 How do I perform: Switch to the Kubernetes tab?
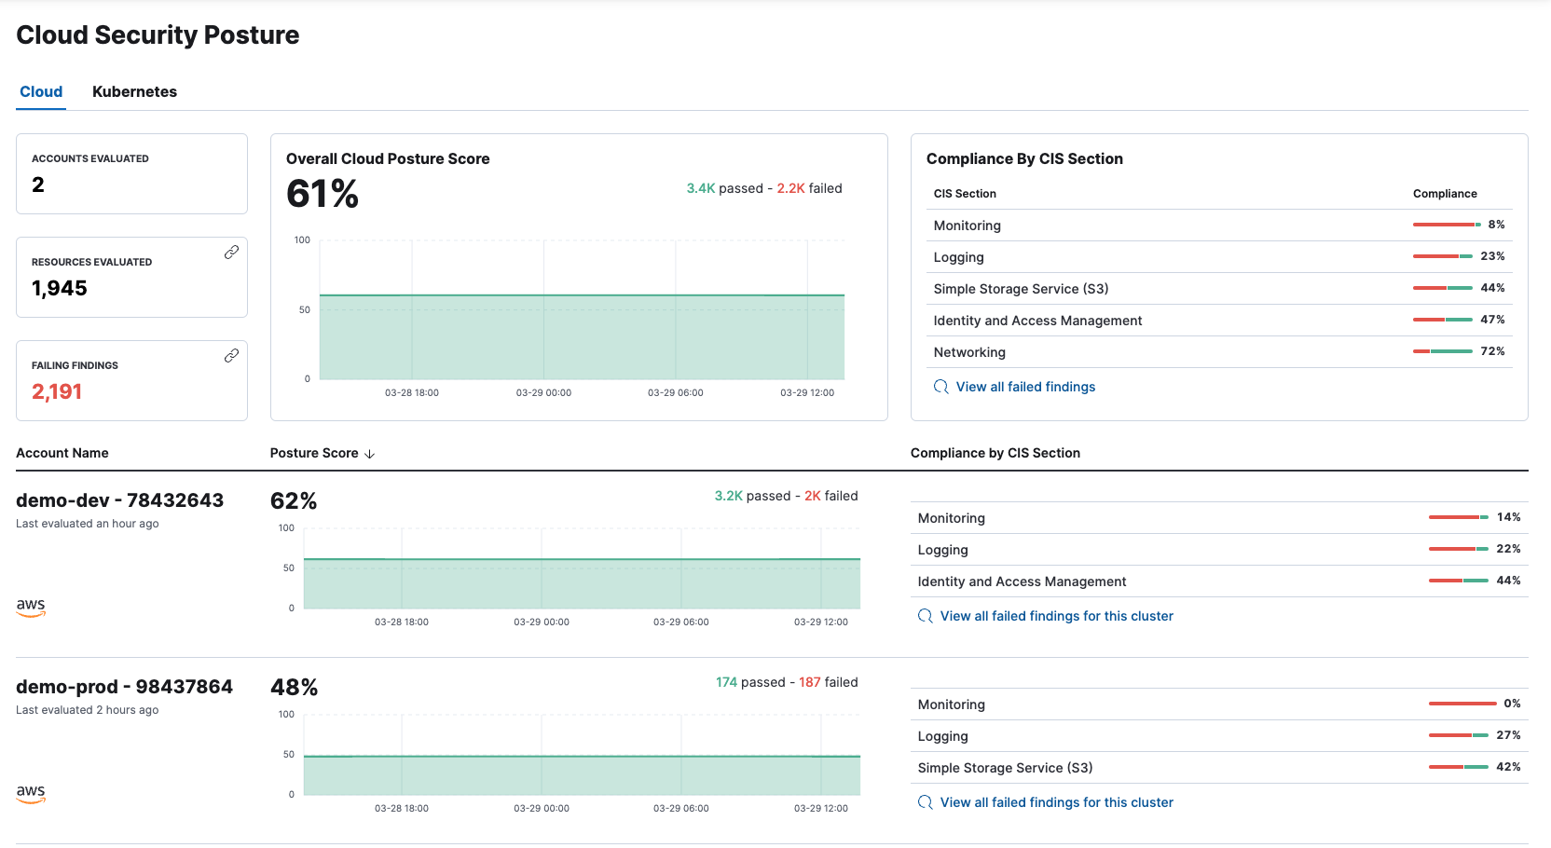click(x=134, y=91)
